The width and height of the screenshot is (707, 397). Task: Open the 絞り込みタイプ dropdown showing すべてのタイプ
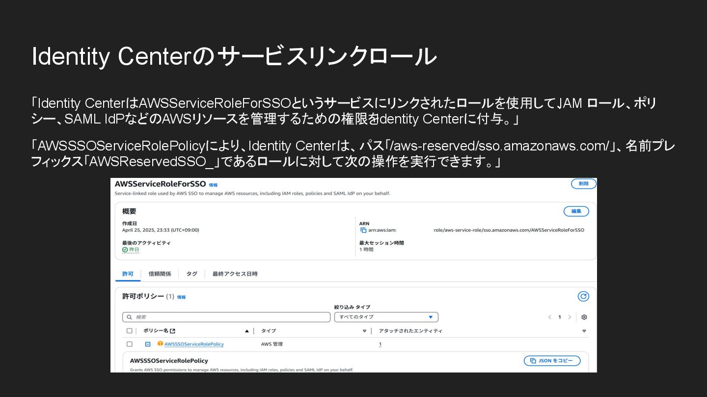tap(386, 317)
